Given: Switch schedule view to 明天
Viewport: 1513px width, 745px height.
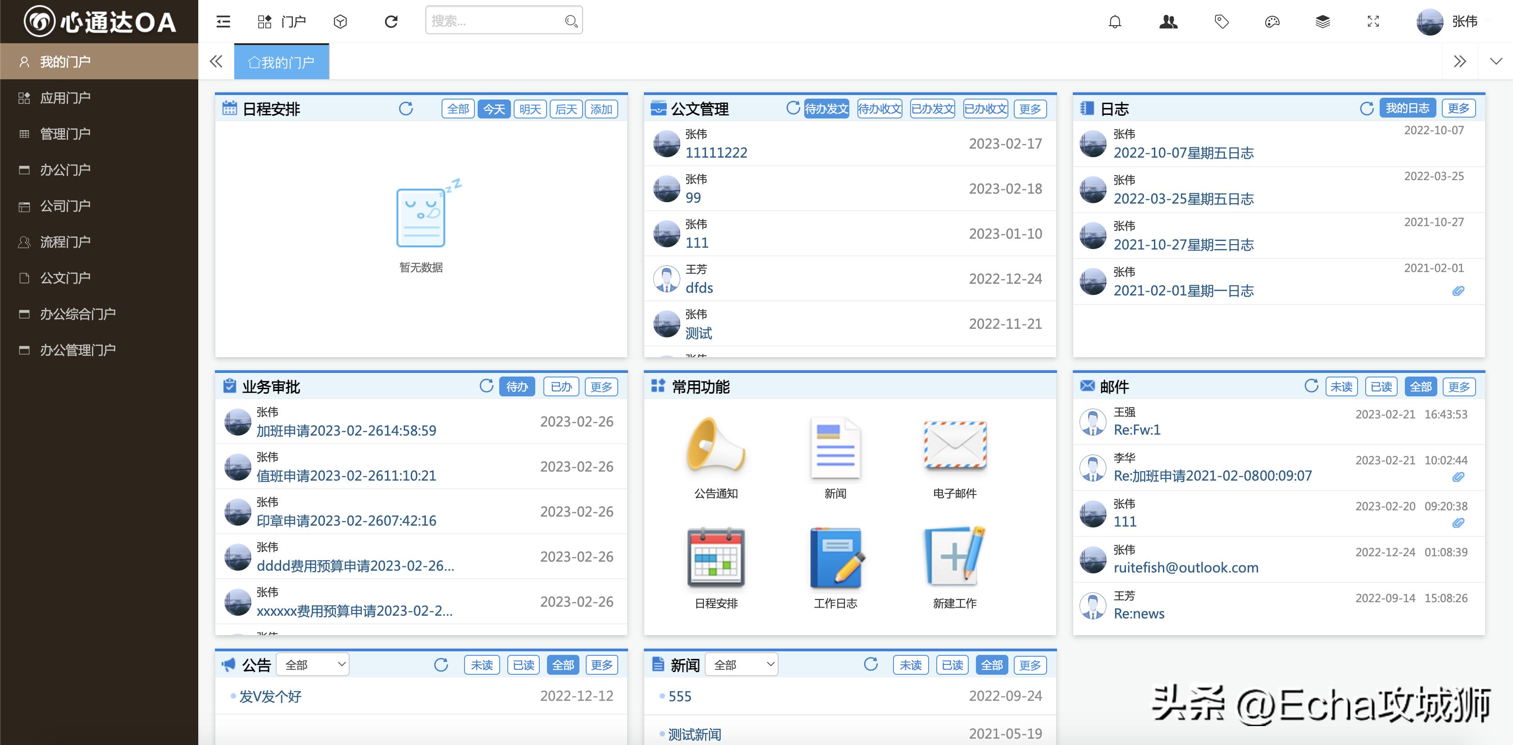Looking at the screenshot, I should (529, 109).
